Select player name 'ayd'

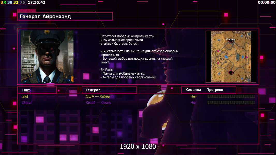point(25,96)
